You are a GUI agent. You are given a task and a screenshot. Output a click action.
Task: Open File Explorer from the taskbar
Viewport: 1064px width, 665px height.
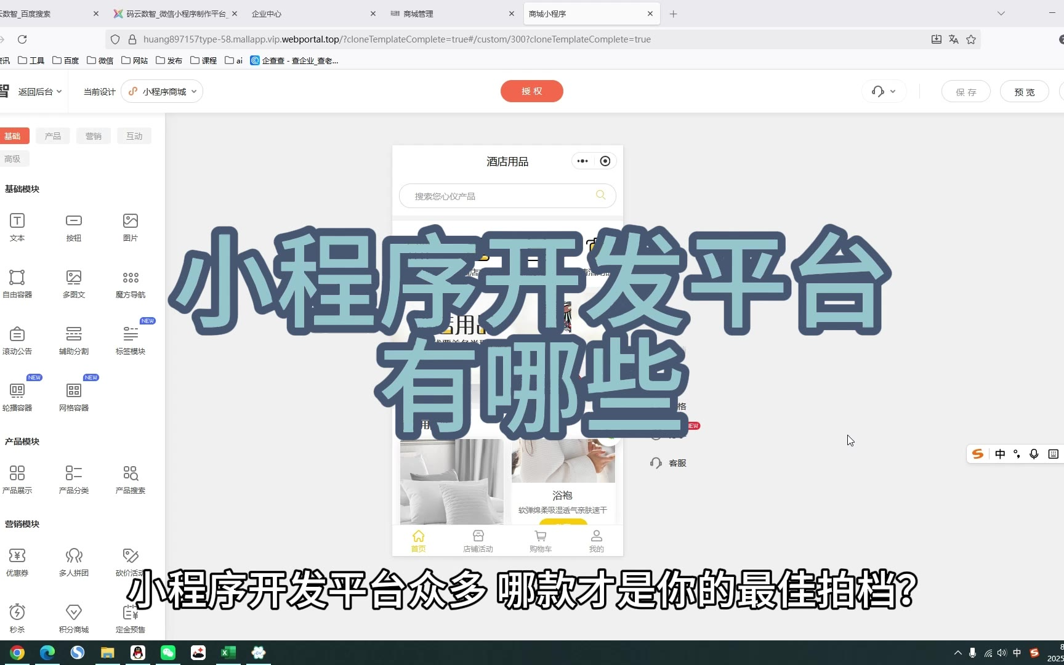click(x=108, y=653)
